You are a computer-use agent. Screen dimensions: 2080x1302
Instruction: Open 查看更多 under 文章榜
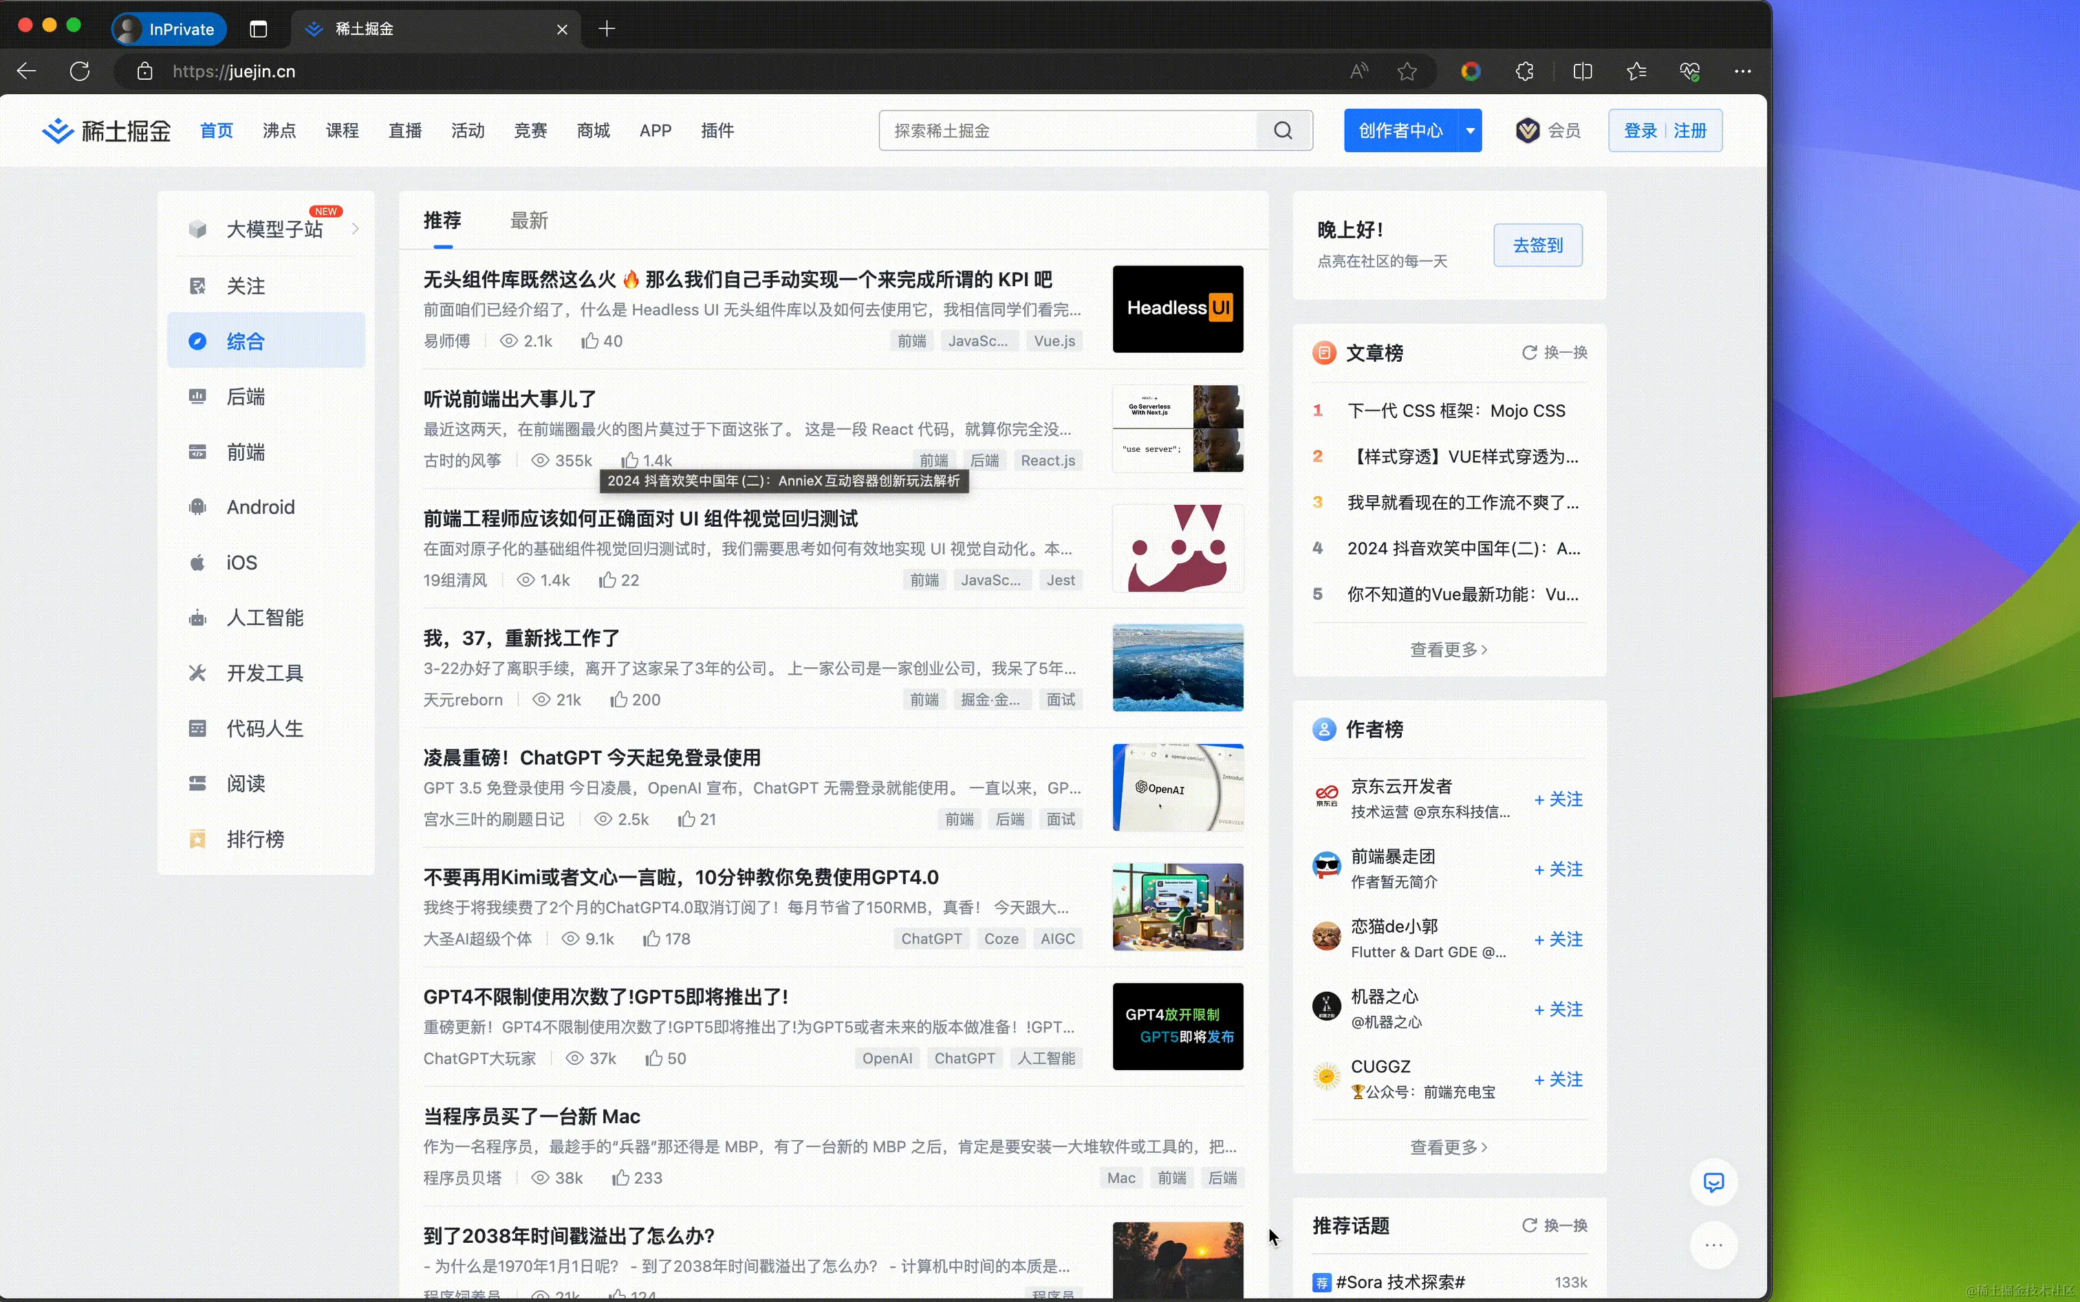coord(1449,650)
